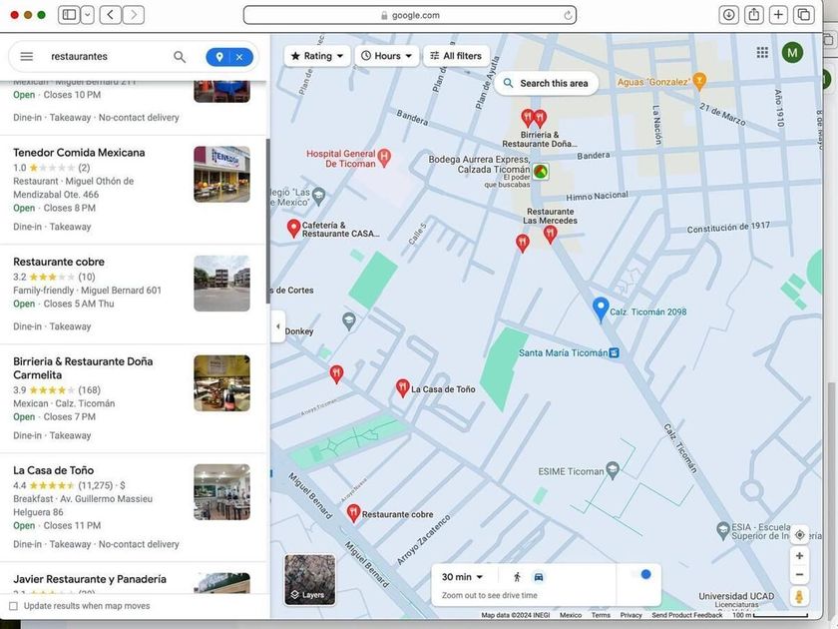
Task: Open the Google Maps hamburger menu
Action: pos(27,57)
